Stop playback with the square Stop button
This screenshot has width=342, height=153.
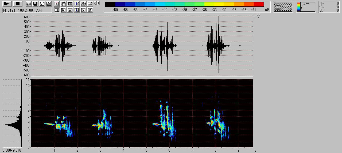pos(18,4)
